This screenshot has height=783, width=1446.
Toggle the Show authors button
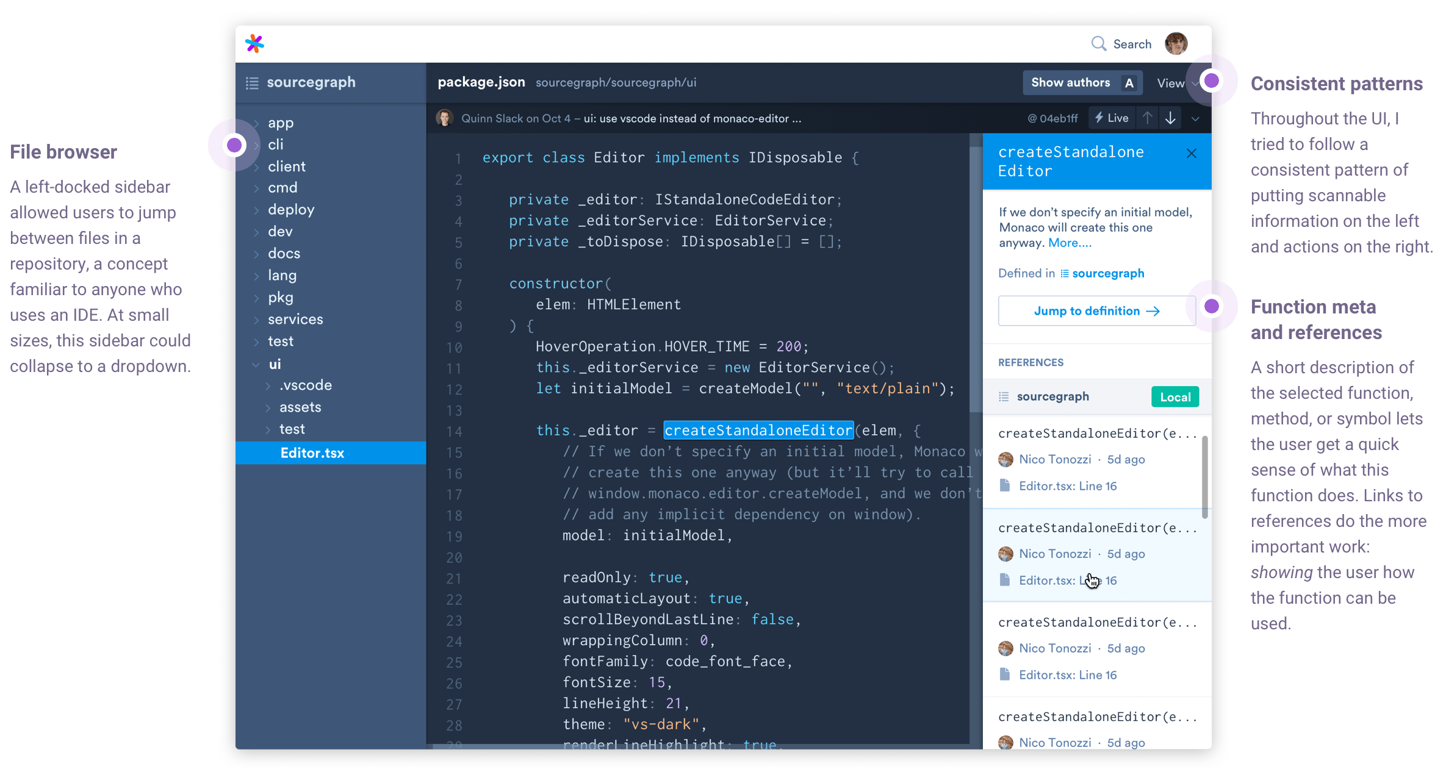tap(1082, 83)
